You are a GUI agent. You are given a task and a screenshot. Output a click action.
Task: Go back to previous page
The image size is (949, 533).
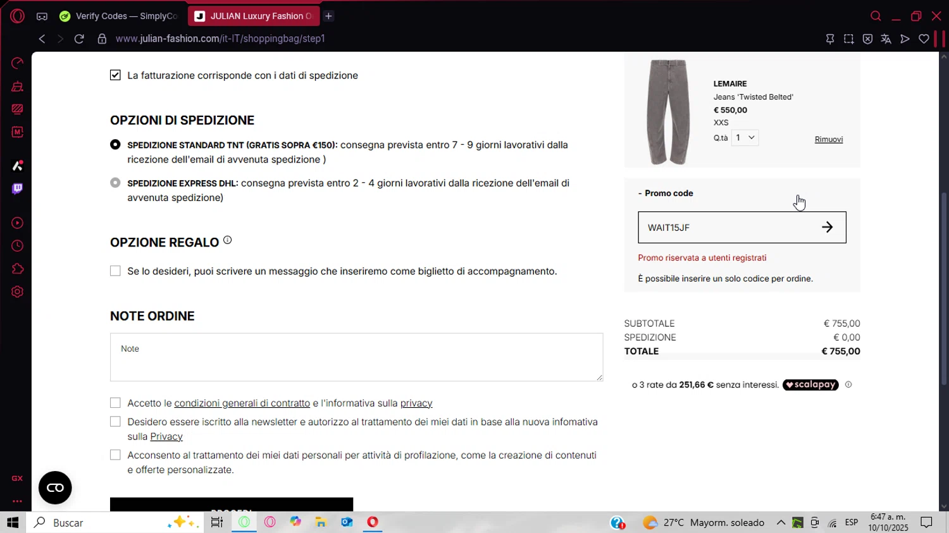[42, 39]
